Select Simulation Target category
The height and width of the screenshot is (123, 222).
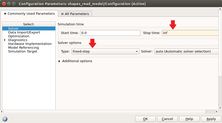(x=23, y=51)
